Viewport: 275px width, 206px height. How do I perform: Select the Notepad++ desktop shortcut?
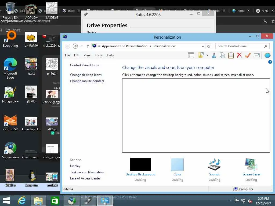pos(10,95)
